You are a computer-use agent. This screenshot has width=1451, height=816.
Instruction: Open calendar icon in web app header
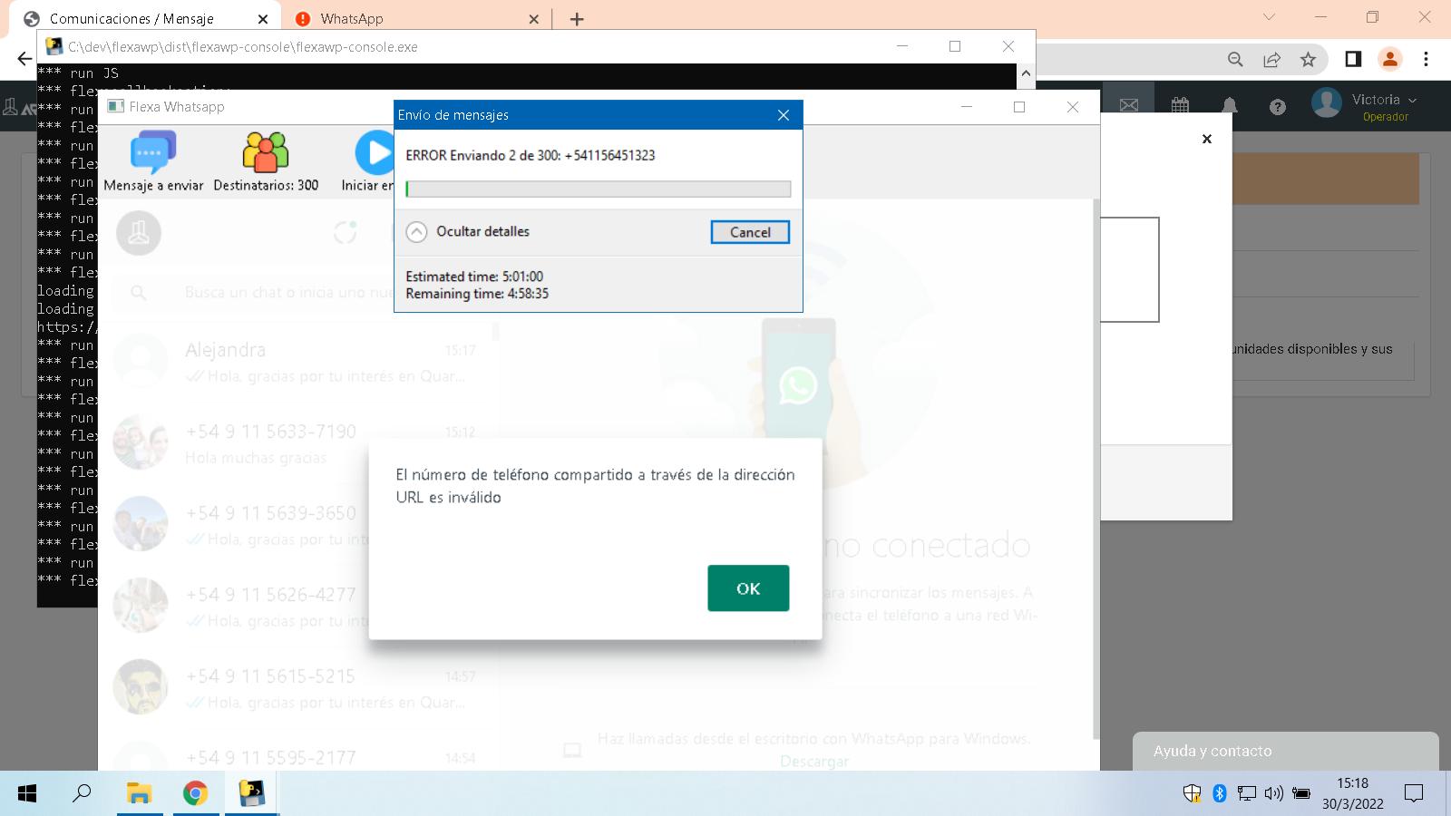click(1180, 105)
